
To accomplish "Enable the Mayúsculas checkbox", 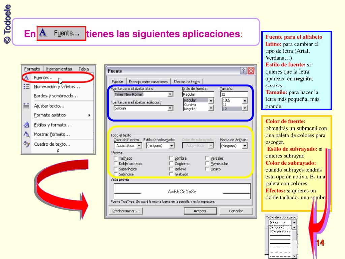I will coord(207,163).
